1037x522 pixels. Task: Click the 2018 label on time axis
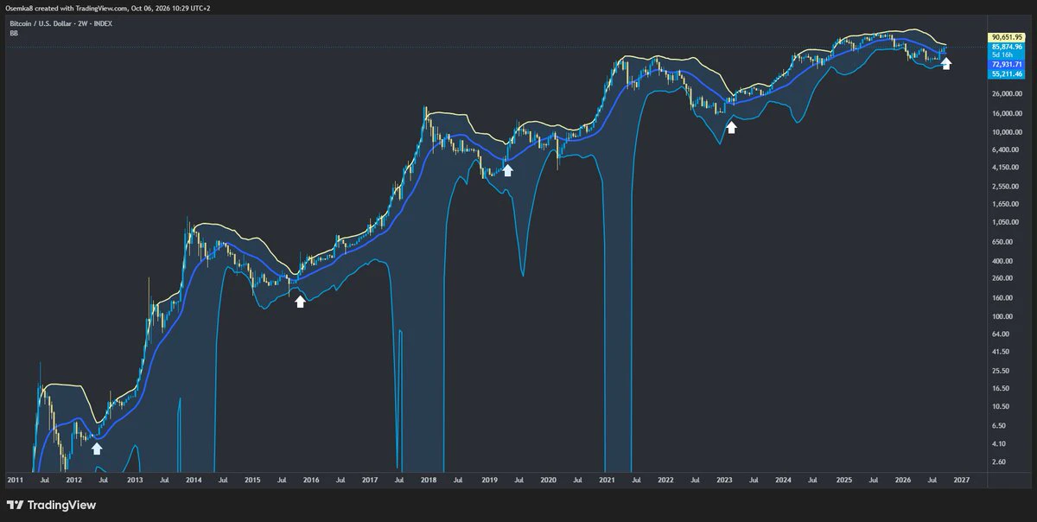[x=428, y=479]
